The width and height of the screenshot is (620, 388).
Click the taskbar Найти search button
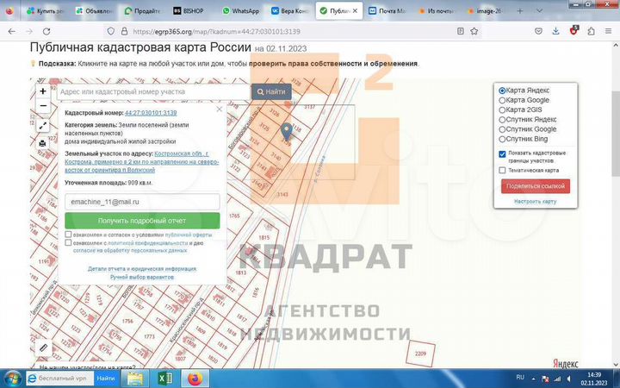pyautogui.click(x=106, y=379)
